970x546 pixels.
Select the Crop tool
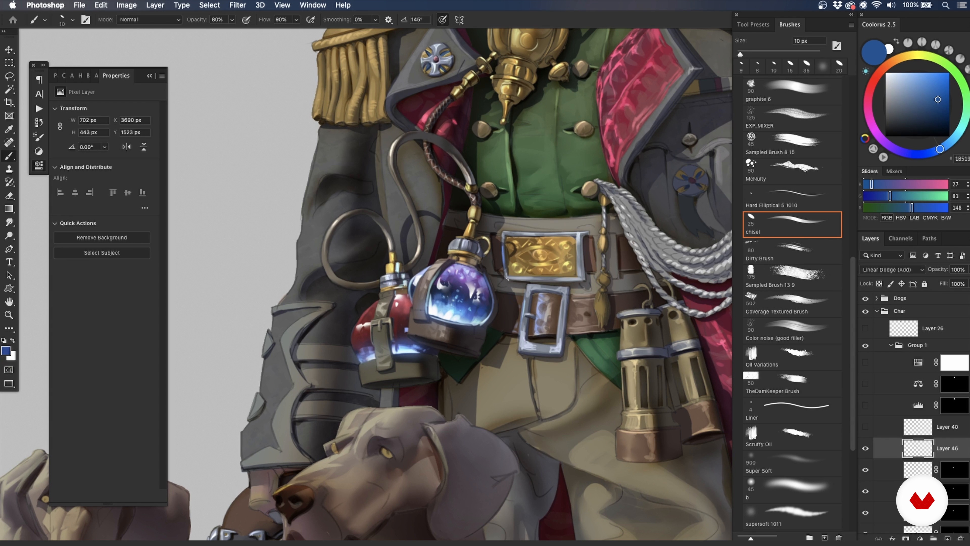pyautogui.click(x=9, y=102)
